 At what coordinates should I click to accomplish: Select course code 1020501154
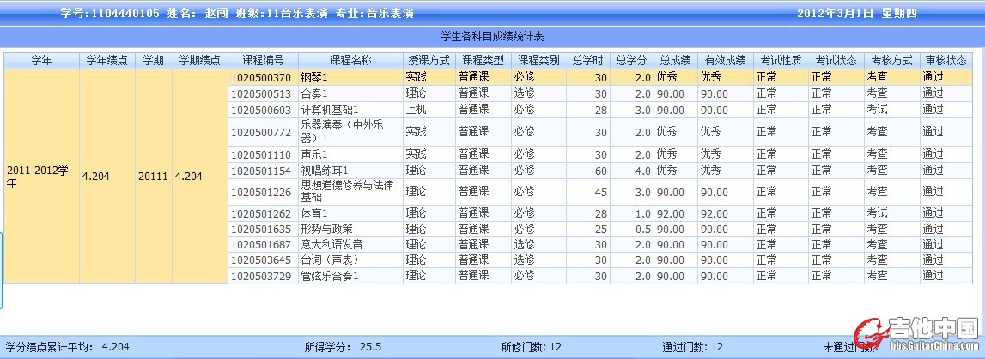pyautogui.click(x=261, y=171)
